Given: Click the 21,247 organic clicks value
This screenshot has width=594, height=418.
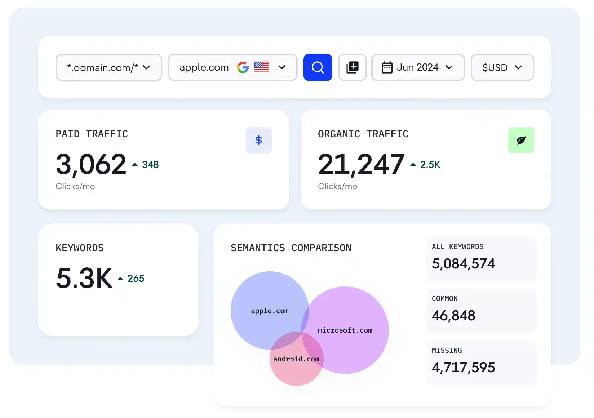Looking at the screenshot, I should pos(361,165).
